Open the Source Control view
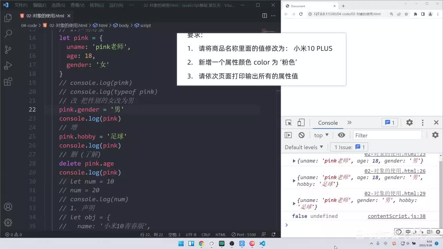Image resolution: width=443 pixels, height=249 pixels. pos(8,49)
